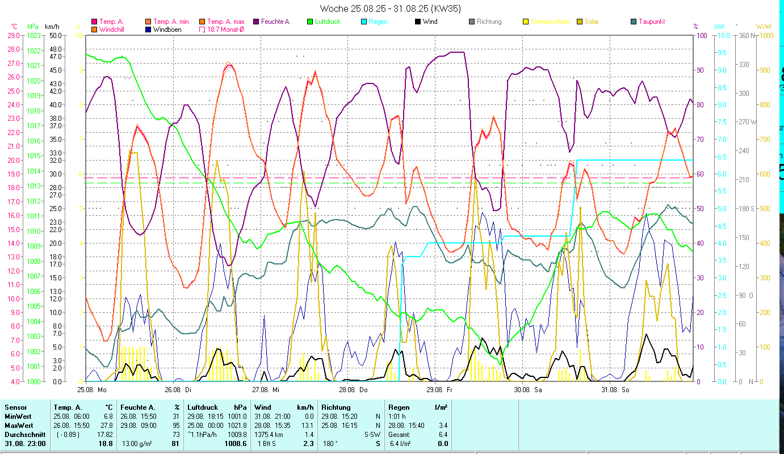This screenshot has width=784, height=454.
Task: Click the black Wind legend swatch
Action: 418,22
